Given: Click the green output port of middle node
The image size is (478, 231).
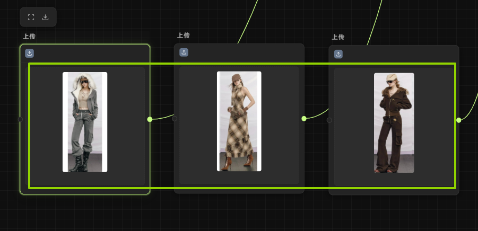Looking at the screenshot, I should pos(304,119).
